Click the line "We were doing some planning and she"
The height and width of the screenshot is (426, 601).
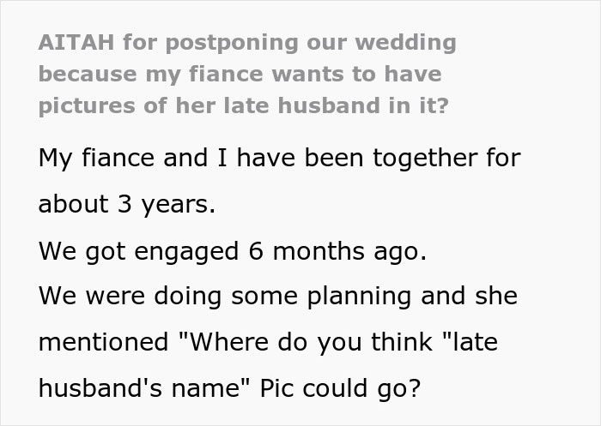click(x=278, y=297)
